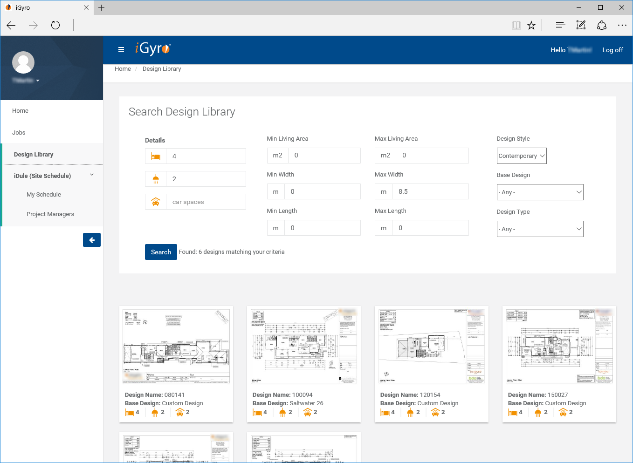Image resolution: width=633 pixels, height=463 pixels.
Task: Open the hamburger menu next to the iGyro logo
Action: click(x=121, y=49)
